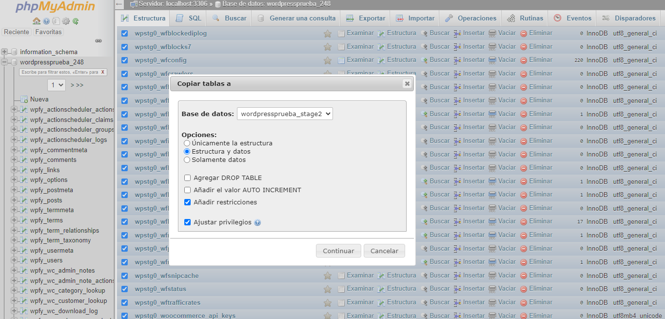Screen dimensions: 665x319
Task: Click Base de datos wordpressprueba_248 breadcrumb
Action: pyautogui.click(x=276, y=4)
